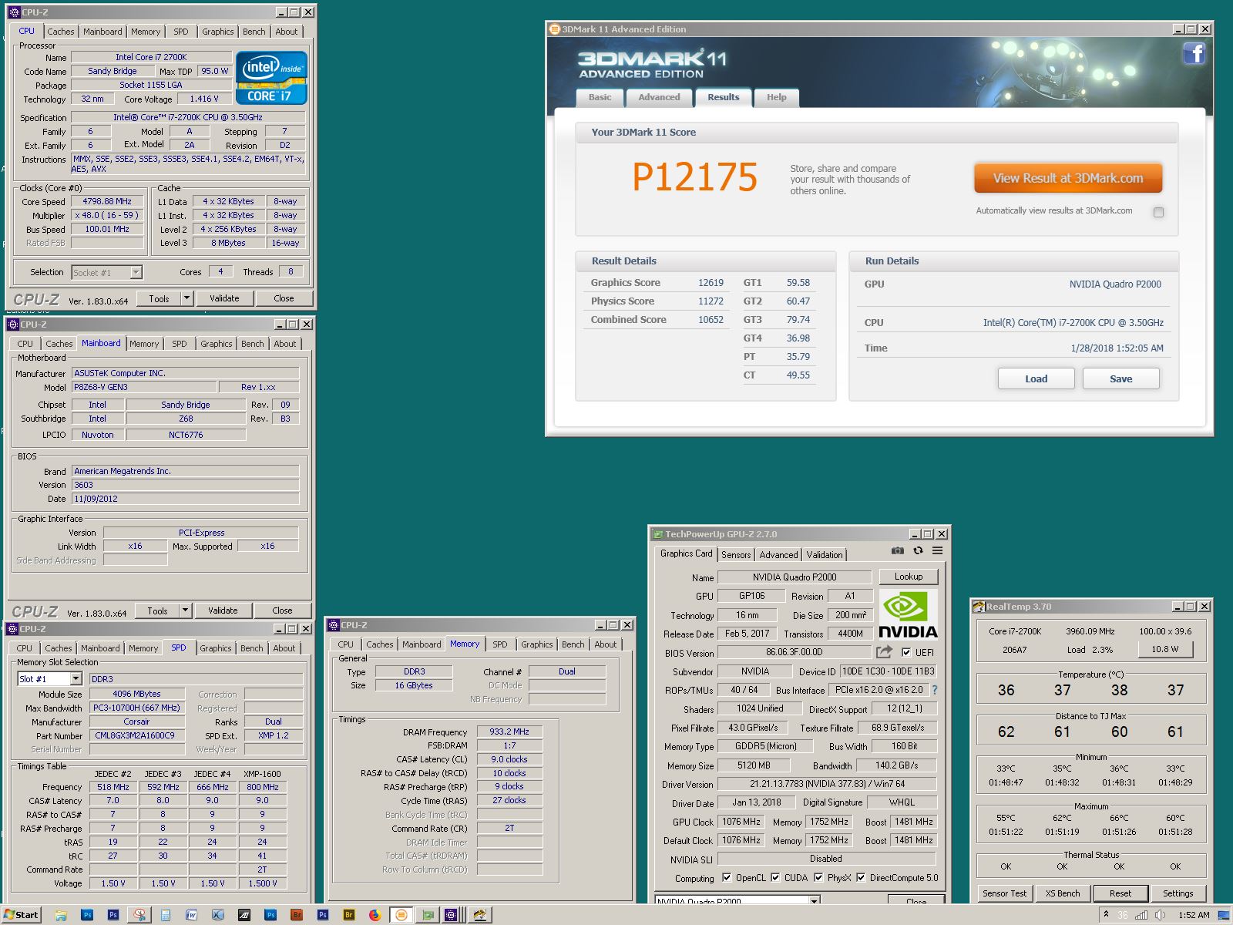The width and height of the screenshot is (1233, 925).
Task: Switch to Caches tab in CPU-Z CPU window
Action: tap(61, 32)
